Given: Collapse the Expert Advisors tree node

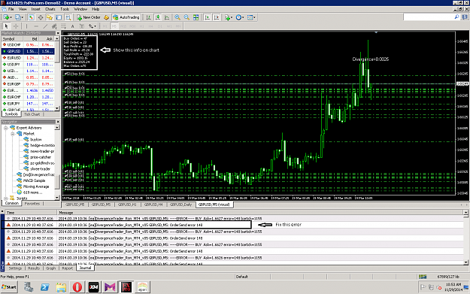Looking at the screenshot, I should click(x=6, y=128).
